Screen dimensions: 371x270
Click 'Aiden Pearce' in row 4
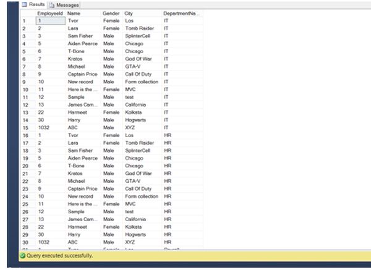83,43
